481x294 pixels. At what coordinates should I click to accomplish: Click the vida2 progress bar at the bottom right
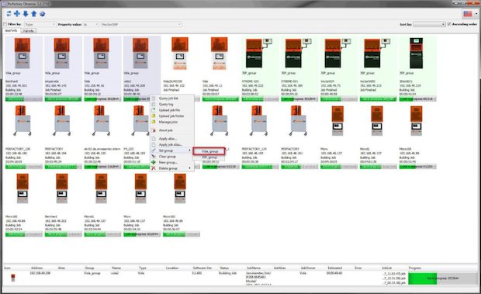443,278
